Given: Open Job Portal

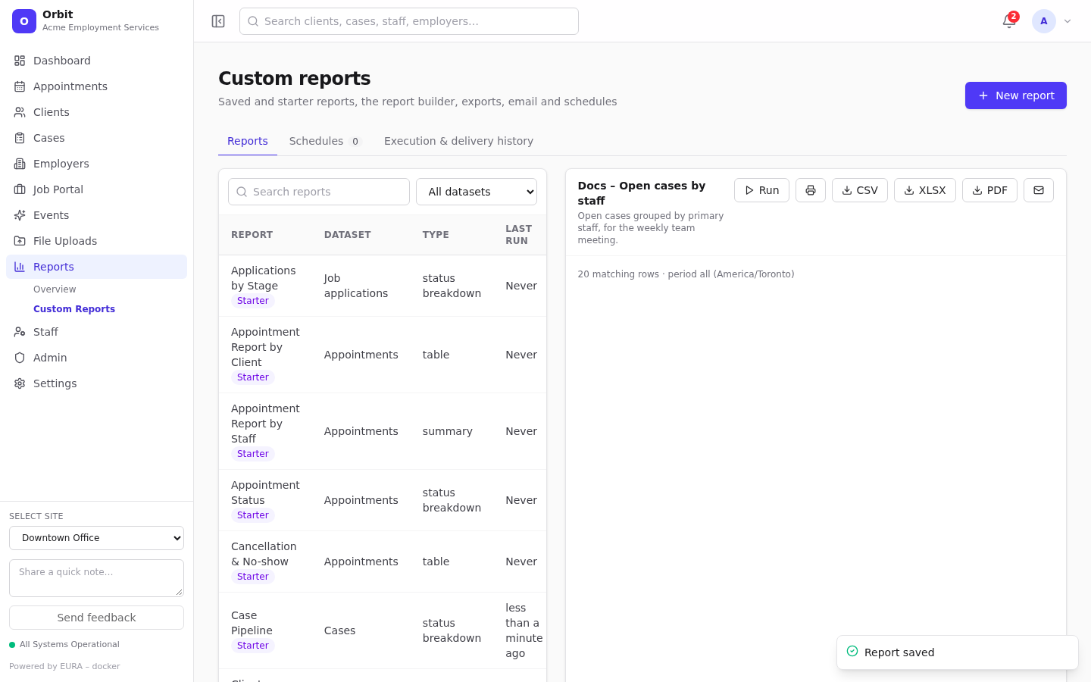Looking at the screenshot, I should pyautogui.click(x=97, y=189).
